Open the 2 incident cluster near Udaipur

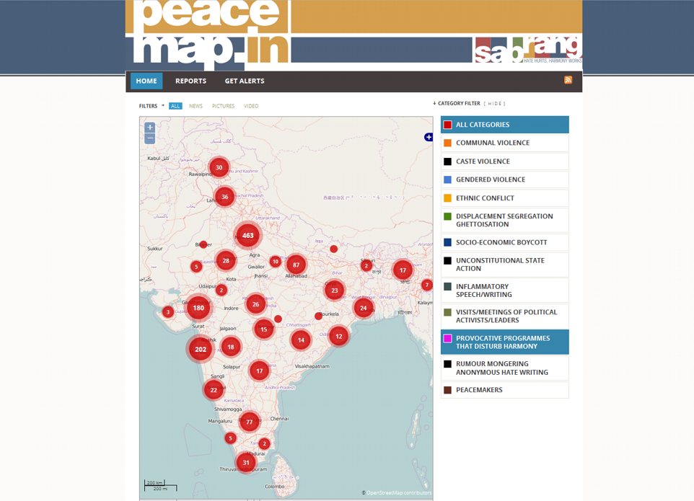click(221, 290)
